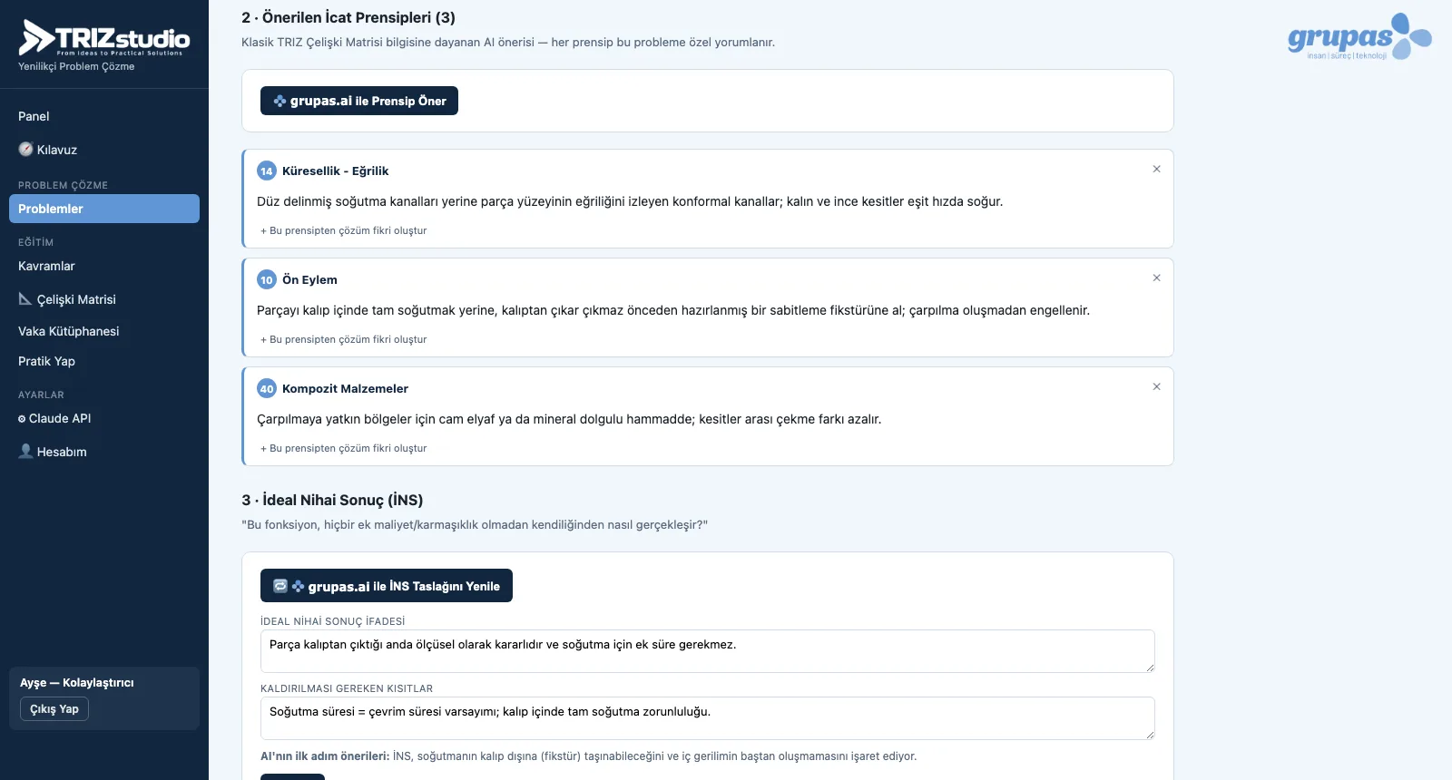The width and height of the screenshot is (1452, 780).
Task: Create solution idea from Kompozit Malzemeler principle
Action: (x=344, y=448)
